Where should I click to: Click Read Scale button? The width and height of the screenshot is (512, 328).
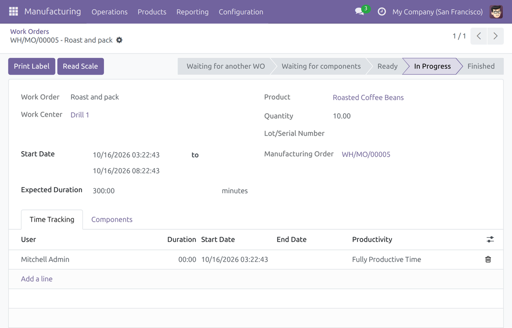click(x=80, y=67)
